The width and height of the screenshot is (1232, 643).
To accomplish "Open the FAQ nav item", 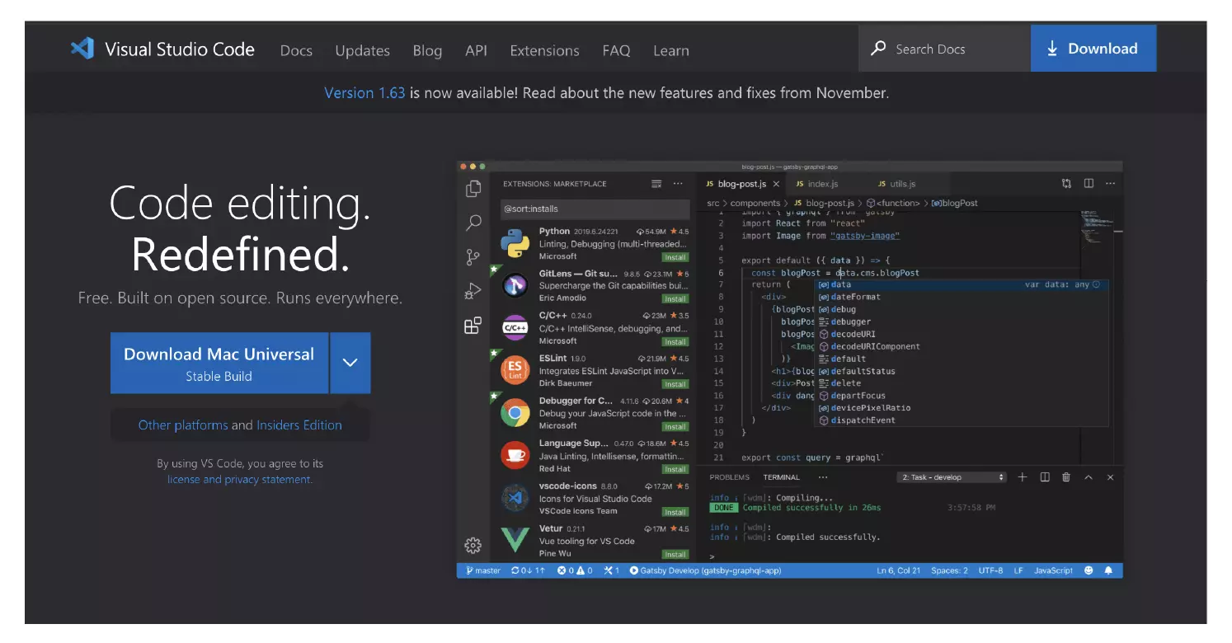I will click(x=616, y=50).
